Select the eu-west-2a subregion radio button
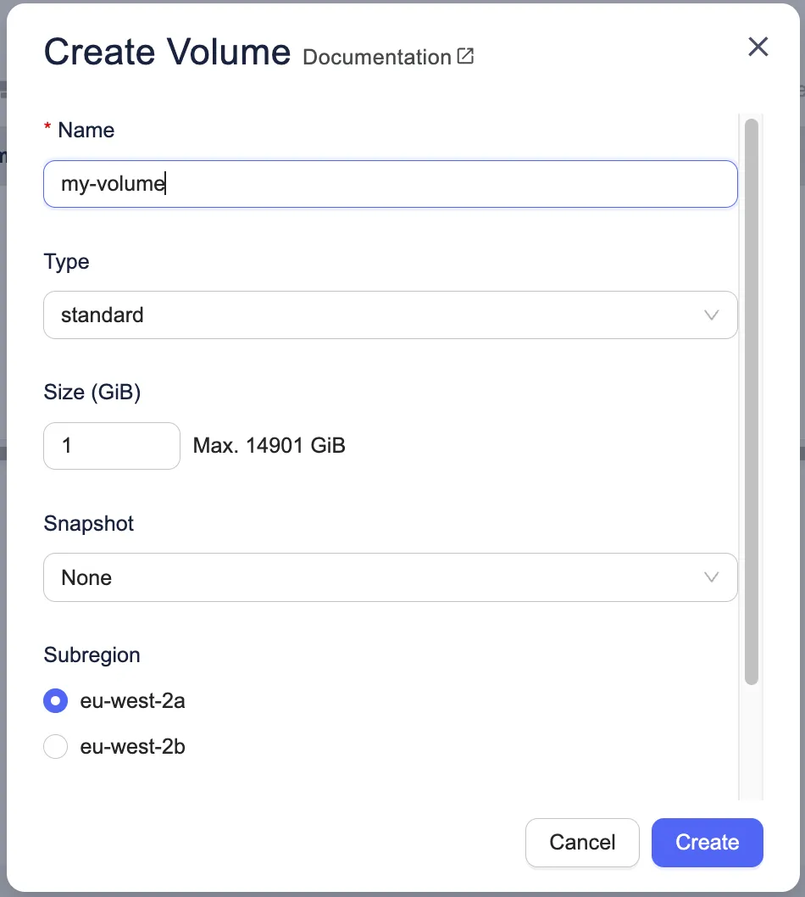This screenshot has height=897, width=805. click(x=55, y=701)
